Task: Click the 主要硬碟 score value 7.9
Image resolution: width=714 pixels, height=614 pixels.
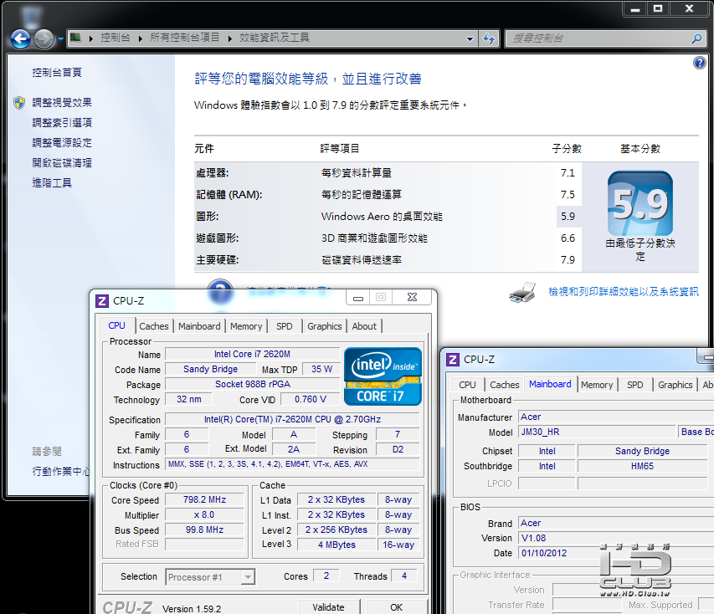Action: point(568,260)
